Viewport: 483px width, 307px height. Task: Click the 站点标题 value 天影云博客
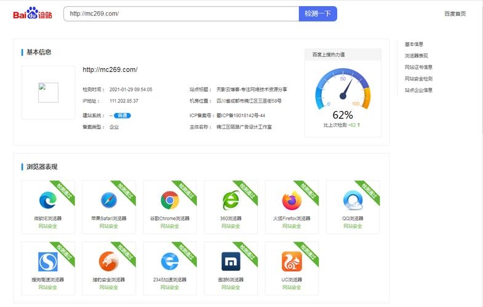[x=252, y=90]
